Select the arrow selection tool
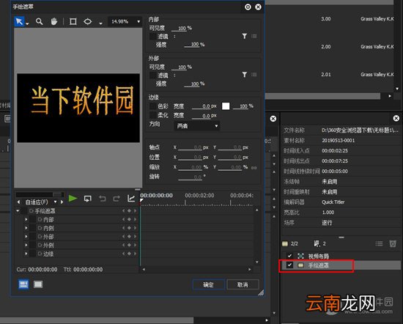Viewport: 403px width, 324px height. pos(19,21)
